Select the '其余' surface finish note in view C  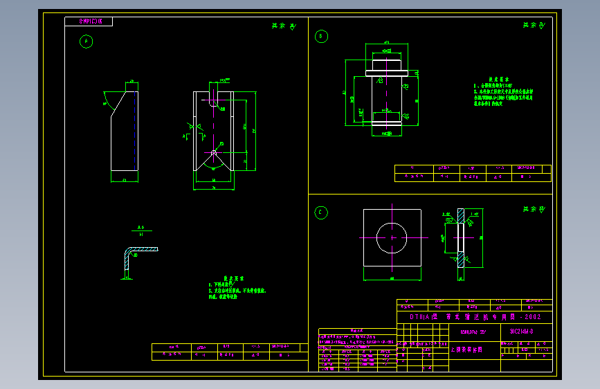[x=534, y=210]
